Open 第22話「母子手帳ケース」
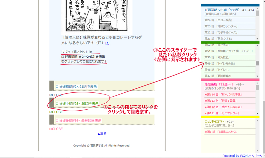 221,32
